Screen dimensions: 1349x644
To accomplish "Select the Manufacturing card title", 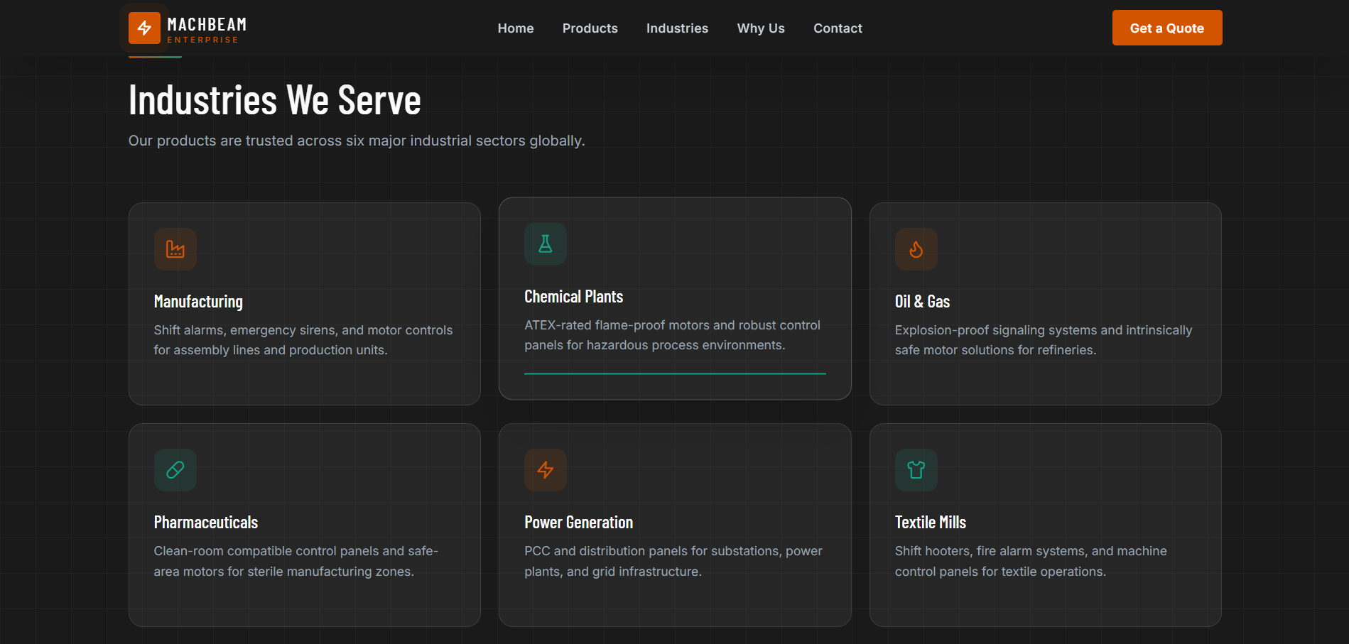I will 198,302.
